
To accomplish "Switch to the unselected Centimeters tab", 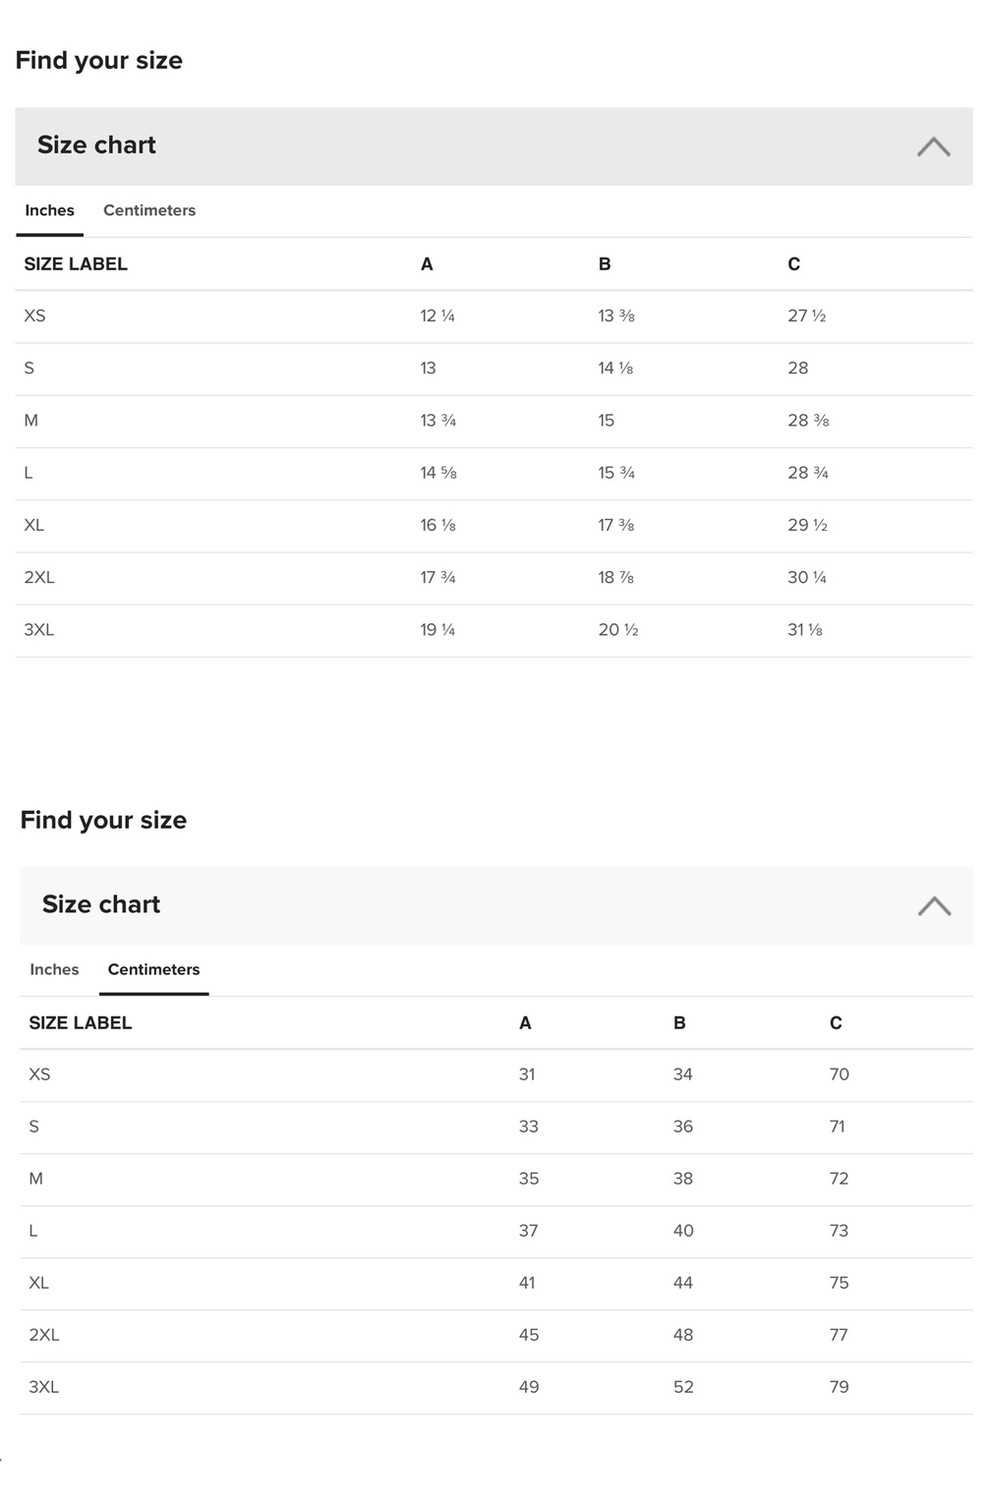I will 149,210.
